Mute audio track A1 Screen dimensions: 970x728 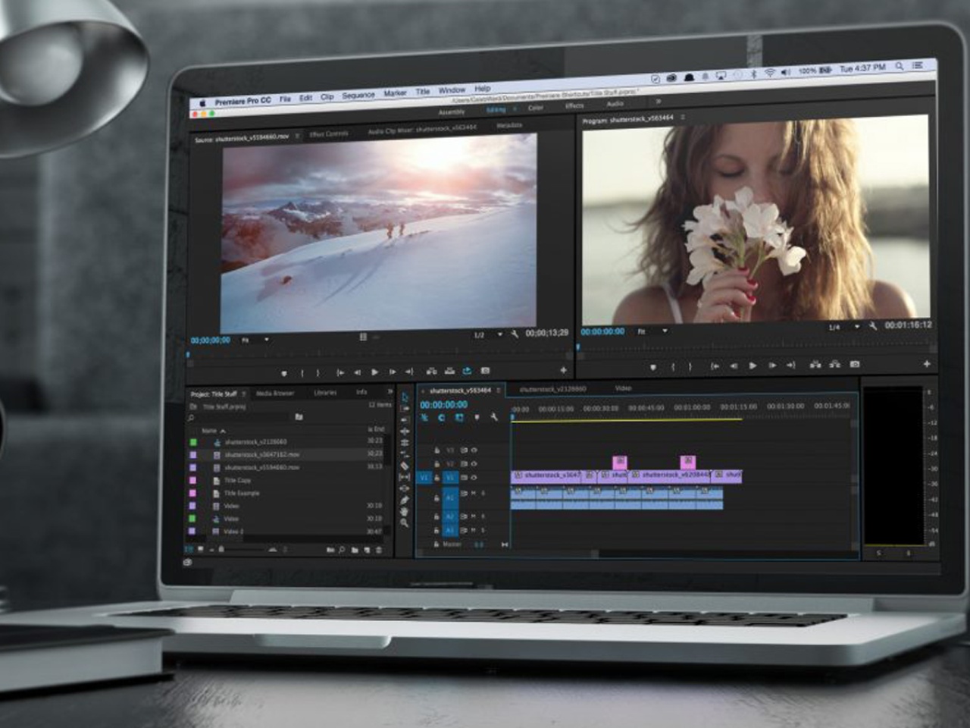[474, 494]
